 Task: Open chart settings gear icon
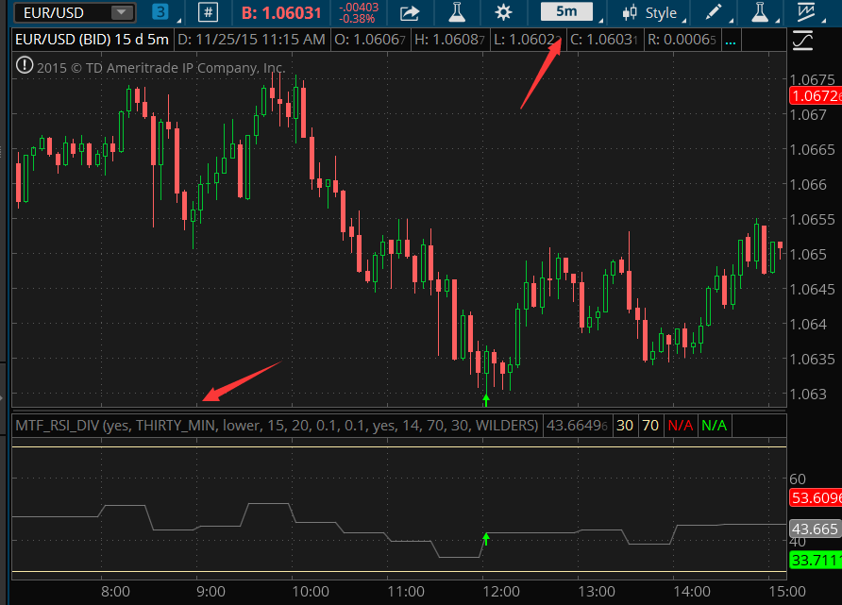pos(503,12)
